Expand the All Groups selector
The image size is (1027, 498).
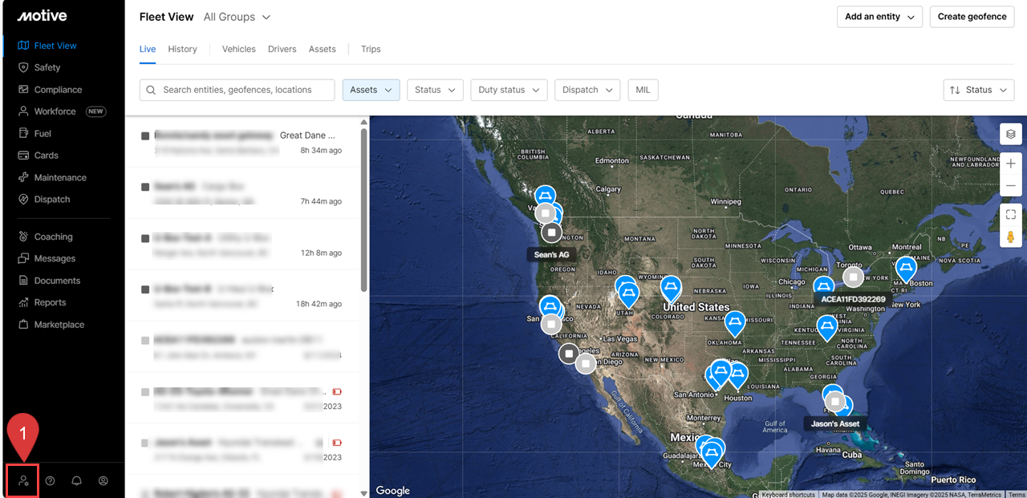pos(237,17)
